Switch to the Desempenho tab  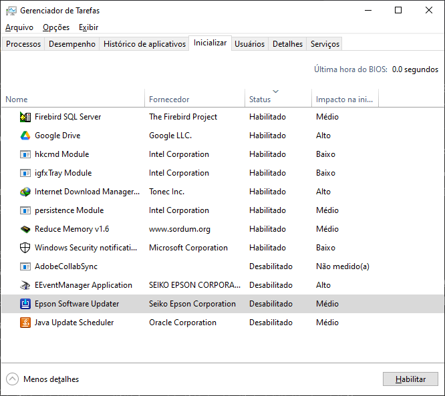coord(72,44)
